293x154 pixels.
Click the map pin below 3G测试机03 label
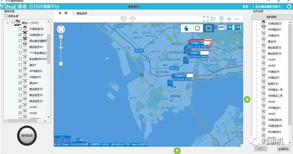(170, 83)
